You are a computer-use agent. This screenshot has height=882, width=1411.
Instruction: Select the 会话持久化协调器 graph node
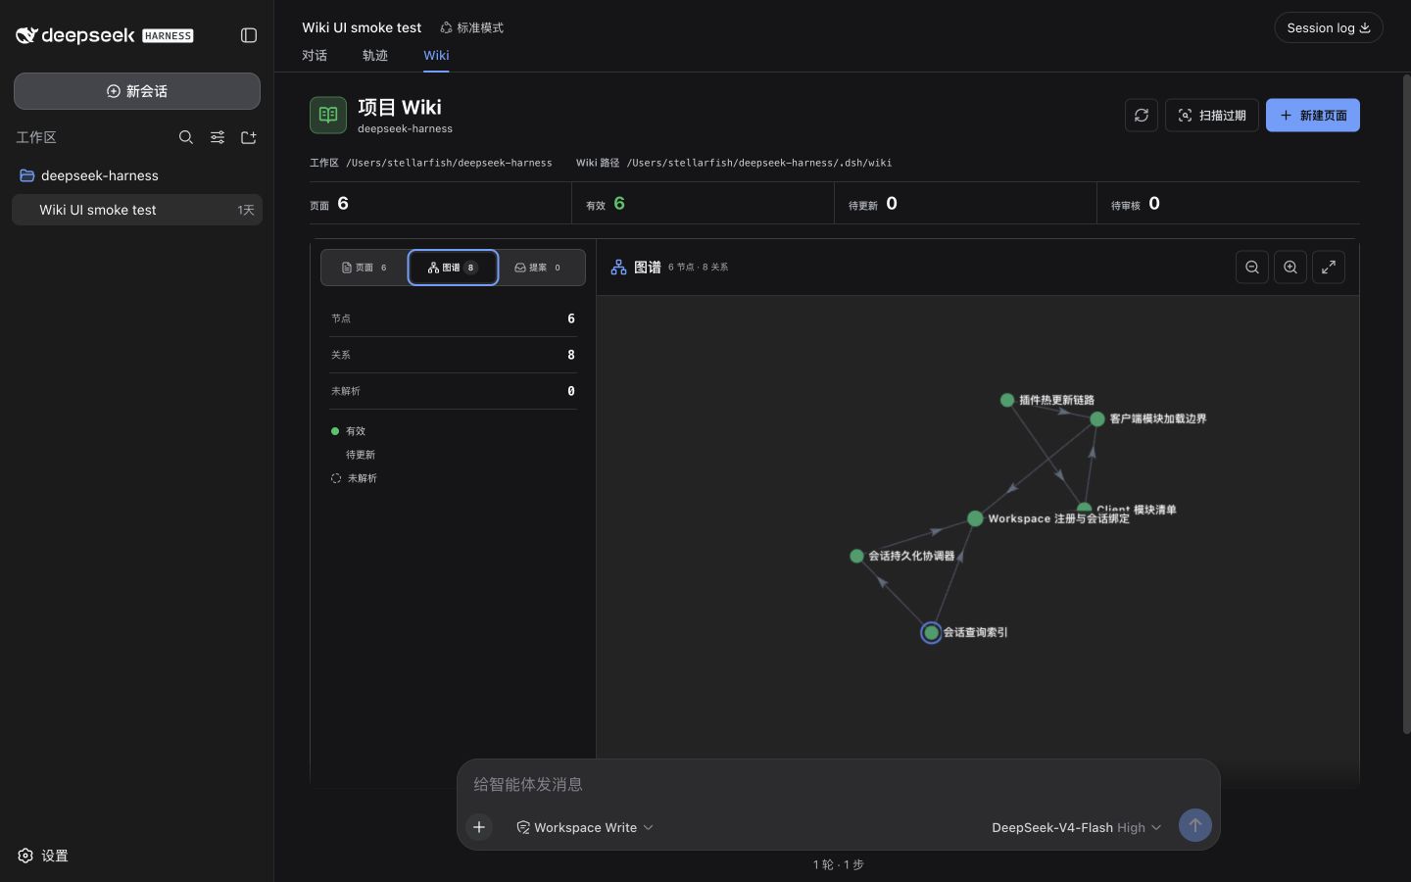click(x=856, y=556)
